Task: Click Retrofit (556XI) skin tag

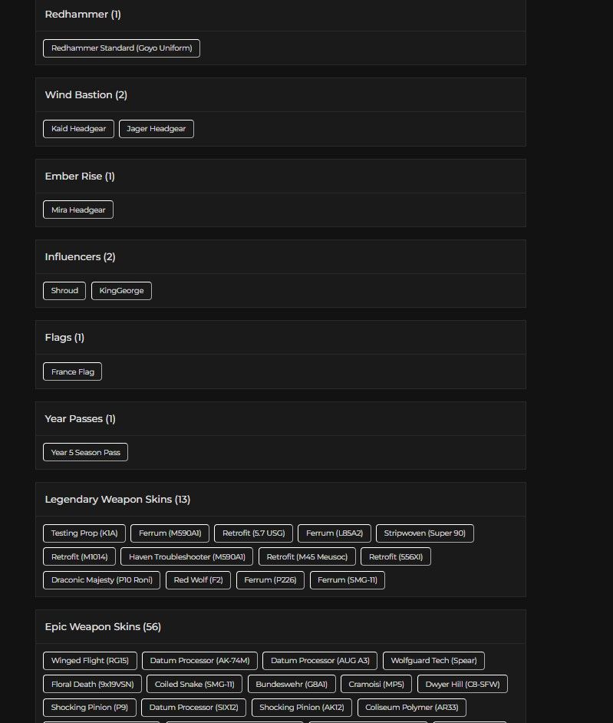Action: point(395,556)
